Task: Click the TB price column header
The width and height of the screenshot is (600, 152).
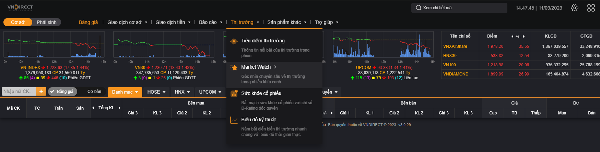Action: (514, 113)
